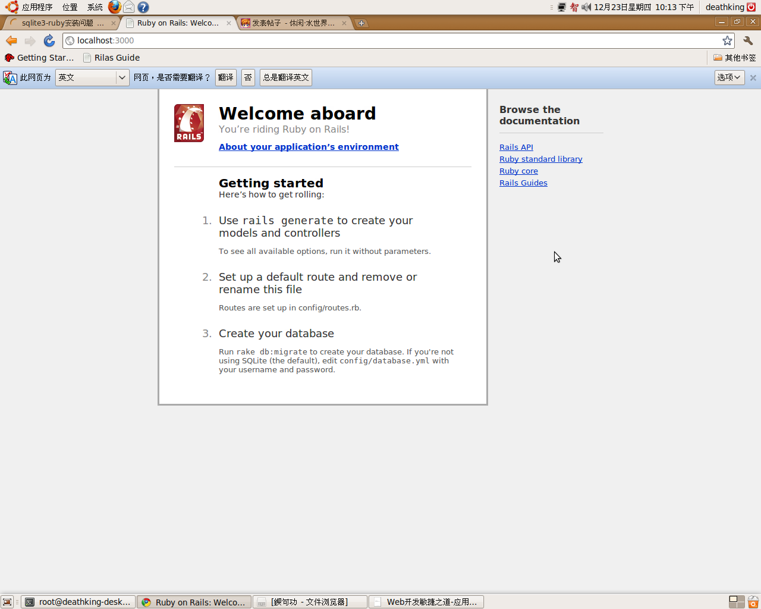Reload the localhost page
Viewport: 761px width, 609px height.
tap(49, 40)
